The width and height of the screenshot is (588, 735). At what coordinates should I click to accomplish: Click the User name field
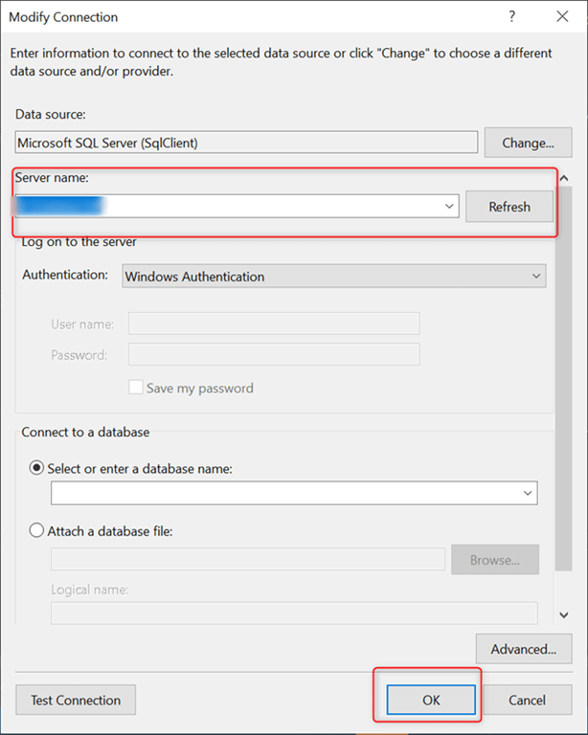274,323
